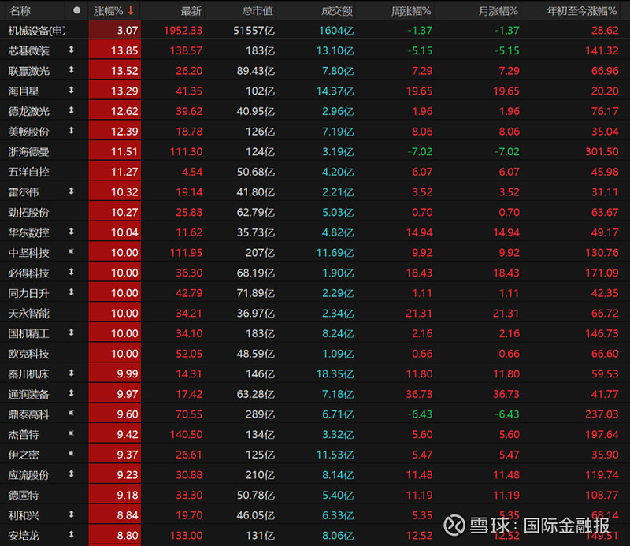Click the latest price 1952.33

[183, 31]
